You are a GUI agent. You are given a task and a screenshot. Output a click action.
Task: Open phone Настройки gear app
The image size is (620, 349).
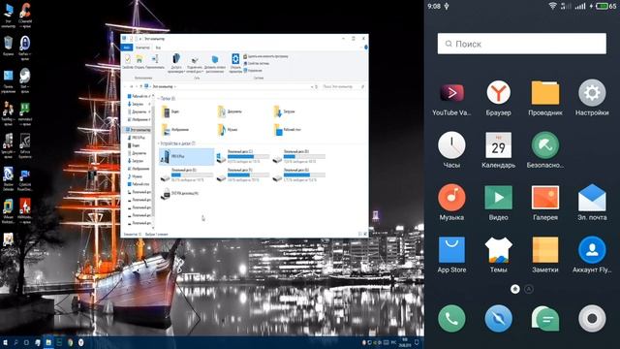point(592,93)
